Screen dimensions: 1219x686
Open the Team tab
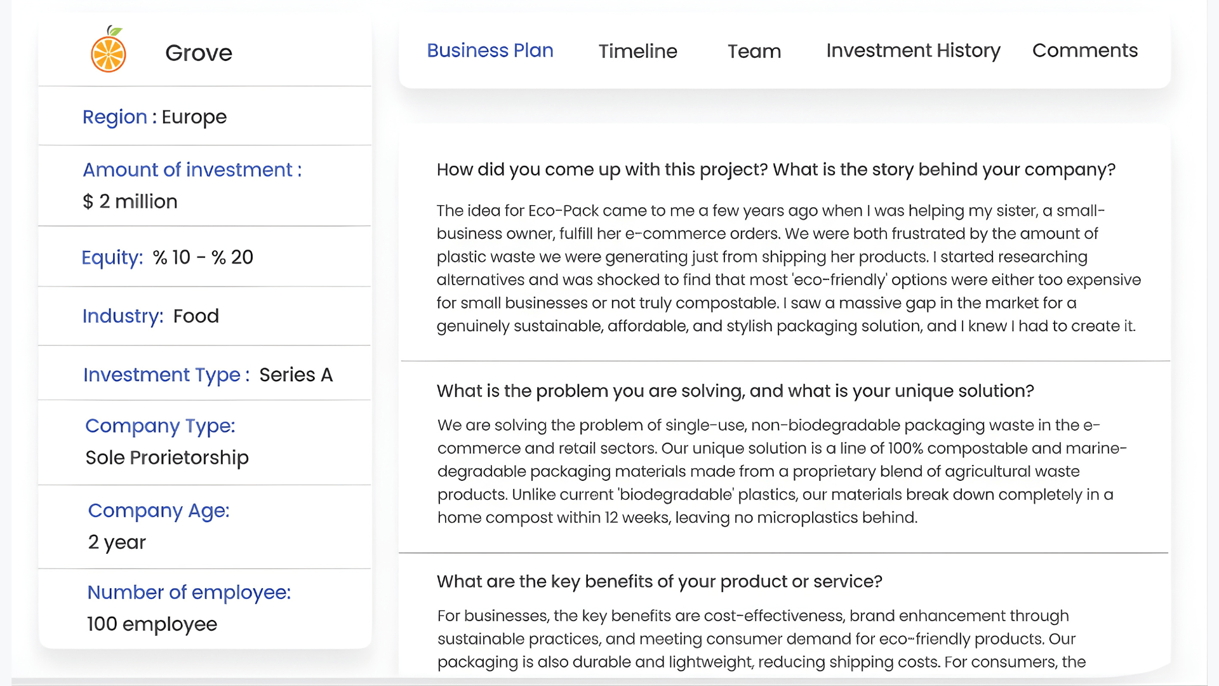(x=754, y=51)
